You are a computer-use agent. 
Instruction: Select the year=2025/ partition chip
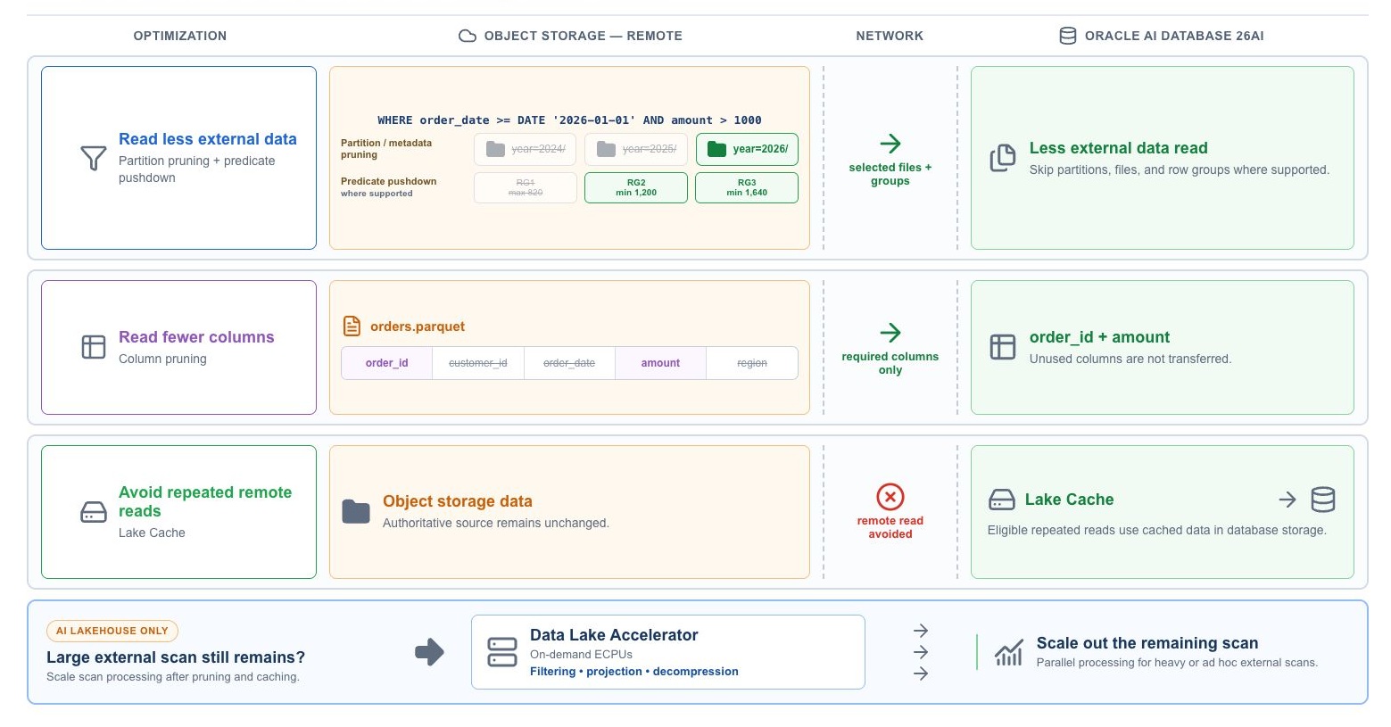point(636,149)
